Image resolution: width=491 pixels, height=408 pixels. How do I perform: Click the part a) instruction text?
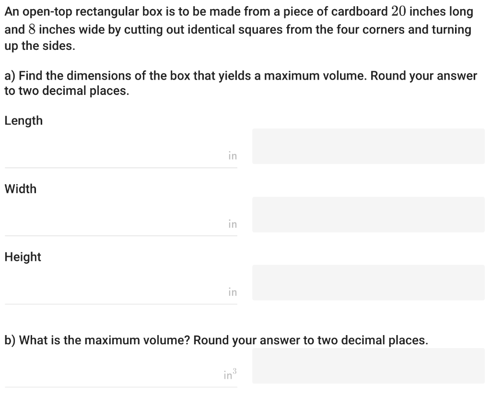240,83
